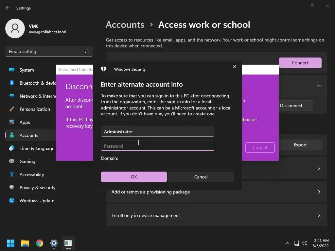This screenshot has width=335, height=251.
Task: Open Enroll only in device management
Action: (217, 215)
